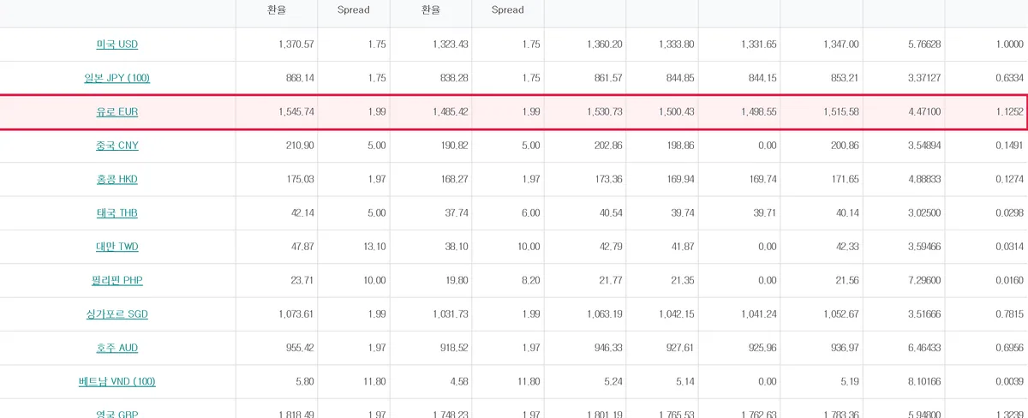Open the 영국 GBP currency link

click(x=117, y=414)
